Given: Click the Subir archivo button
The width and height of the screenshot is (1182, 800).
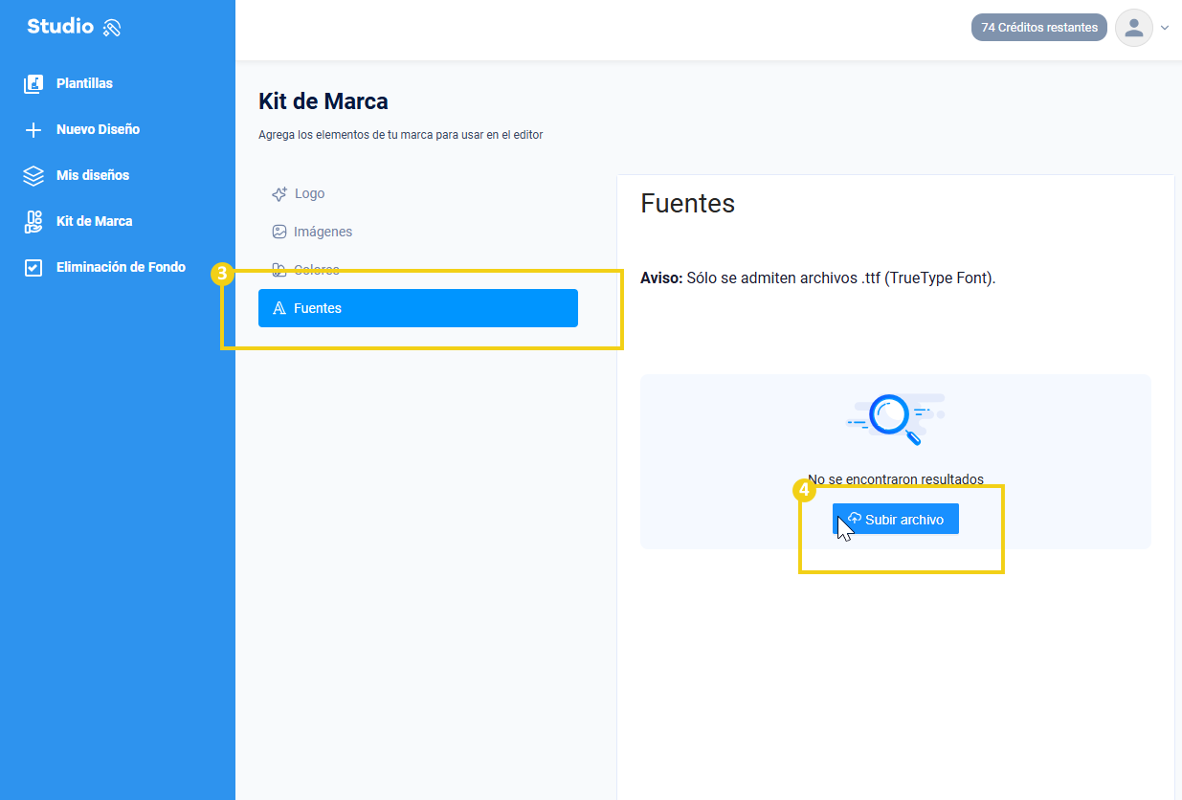Looking at the screenshot, I should point(896,520).
